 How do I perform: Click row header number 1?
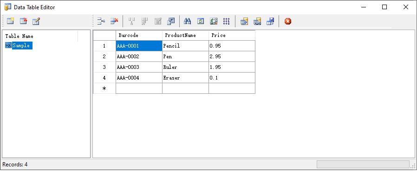(104, 46)
